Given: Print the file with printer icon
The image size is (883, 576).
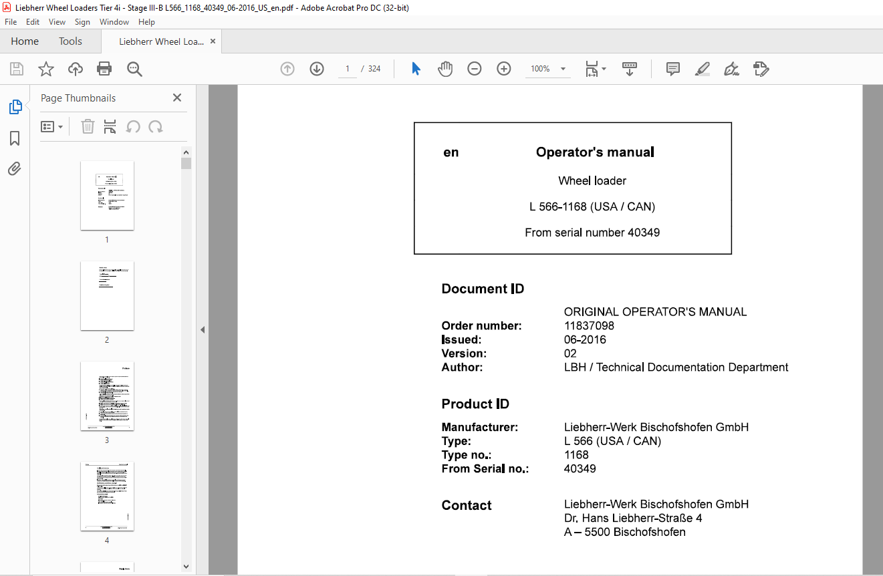Looking at the screenshot, I should 104,69.
